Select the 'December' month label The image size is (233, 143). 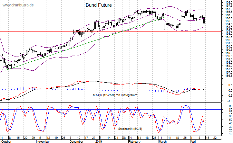[x=76, y=141]
